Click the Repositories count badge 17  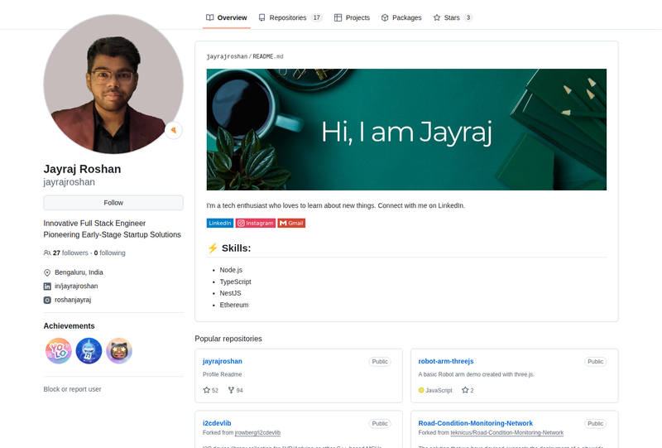(316, 17)
